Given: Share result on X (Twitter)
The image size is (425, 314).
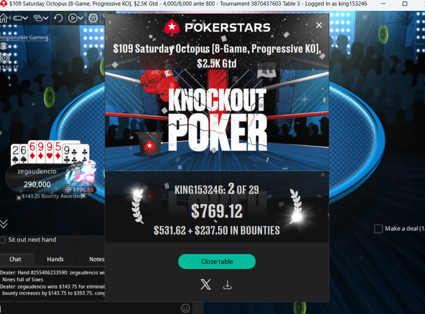Looking at the screenshot, I should [205, 285].
